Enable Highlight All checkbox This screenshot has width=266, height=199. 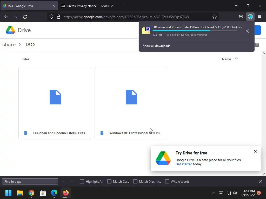pyautogui.click(x=82, y=182)
